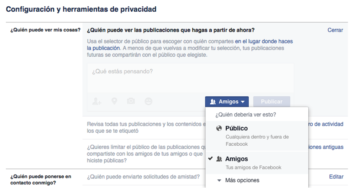Click the '¿Qué estás pensando?' text box
This screenshot has width=352, height=188.
(x=190, y=77)
